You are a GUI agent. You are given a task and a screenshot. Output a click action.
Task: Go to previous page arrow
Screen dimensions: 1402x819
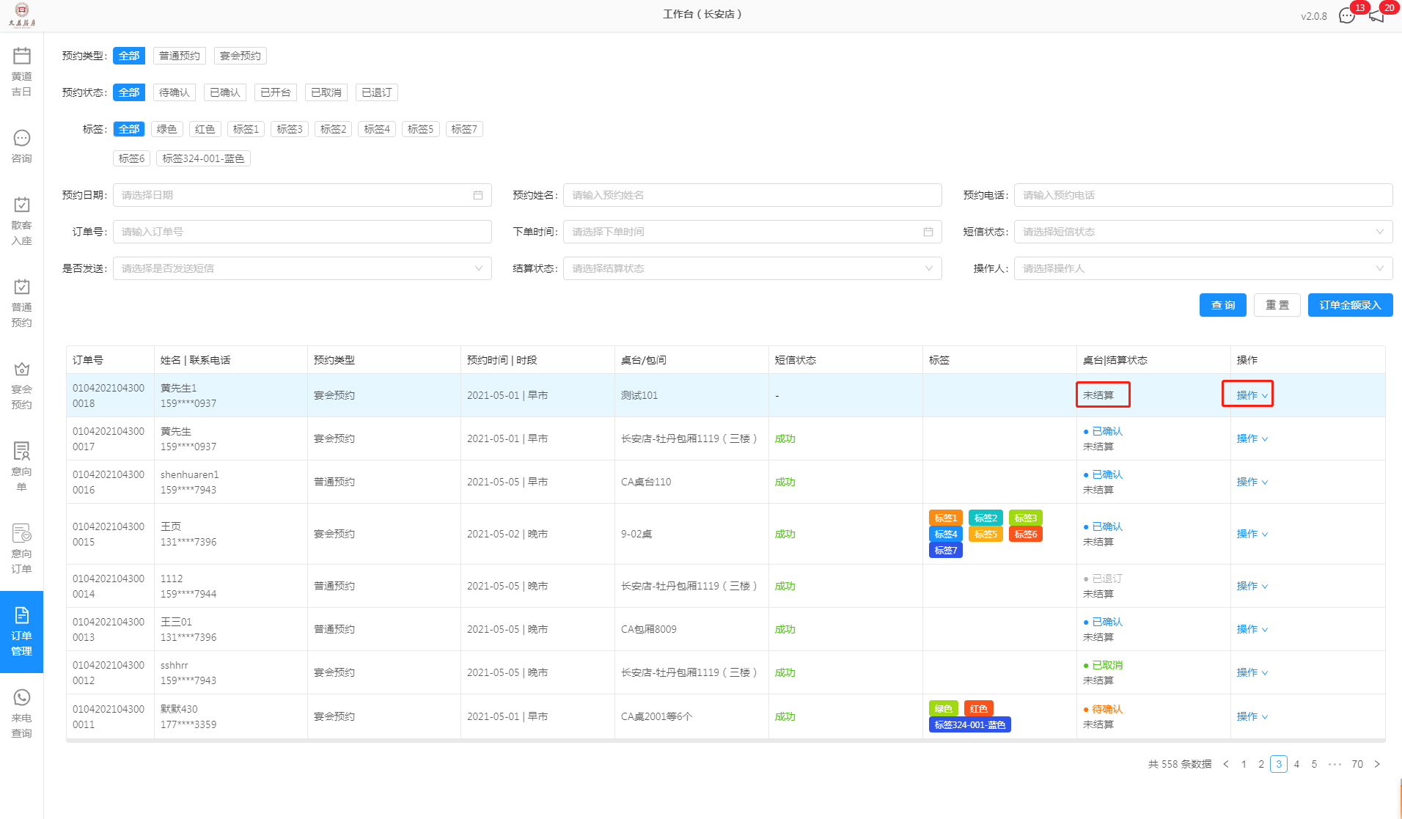point(1226,764)
